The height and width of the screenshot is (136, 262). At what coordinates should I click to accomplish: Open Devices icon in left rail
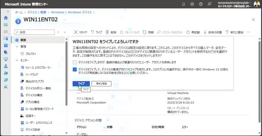click(x=6, y=39)
